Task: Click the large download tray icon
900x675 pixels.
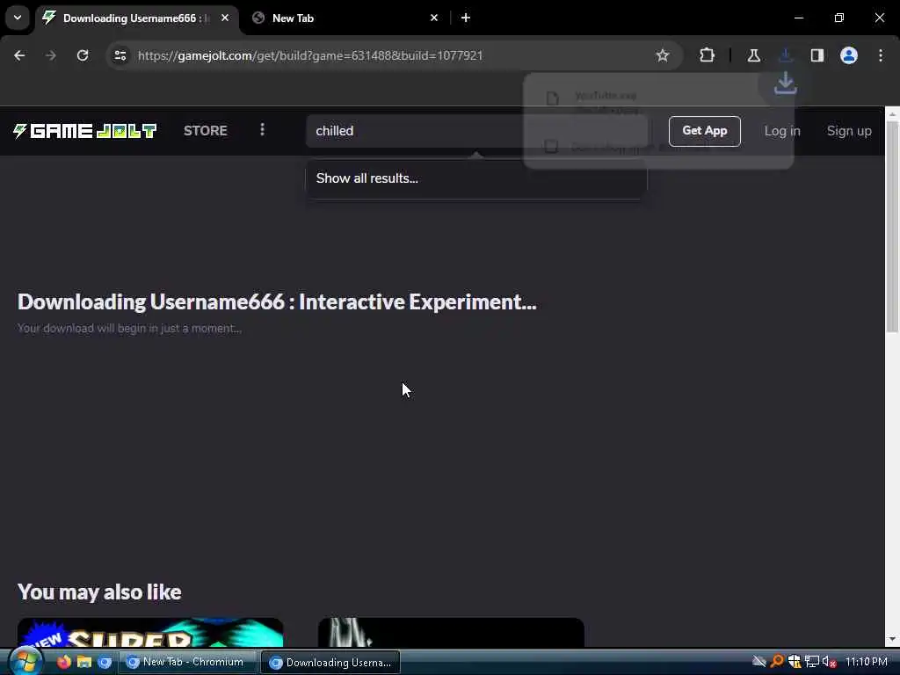Action: click(785, 83)
